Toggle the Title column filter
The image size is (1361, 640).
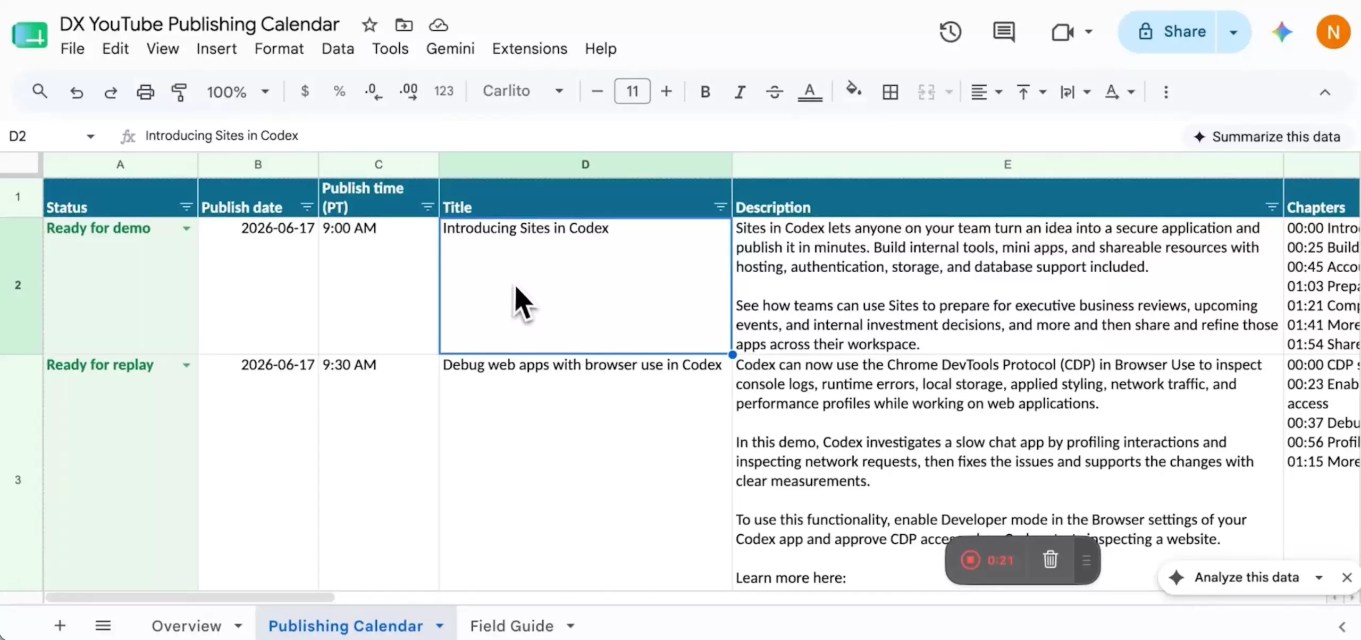point(720,207)
